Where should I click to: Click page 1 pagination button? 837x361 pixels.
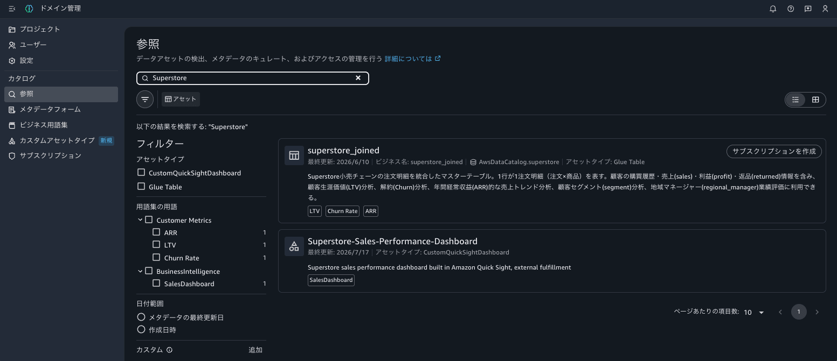[x=799, y=312]
